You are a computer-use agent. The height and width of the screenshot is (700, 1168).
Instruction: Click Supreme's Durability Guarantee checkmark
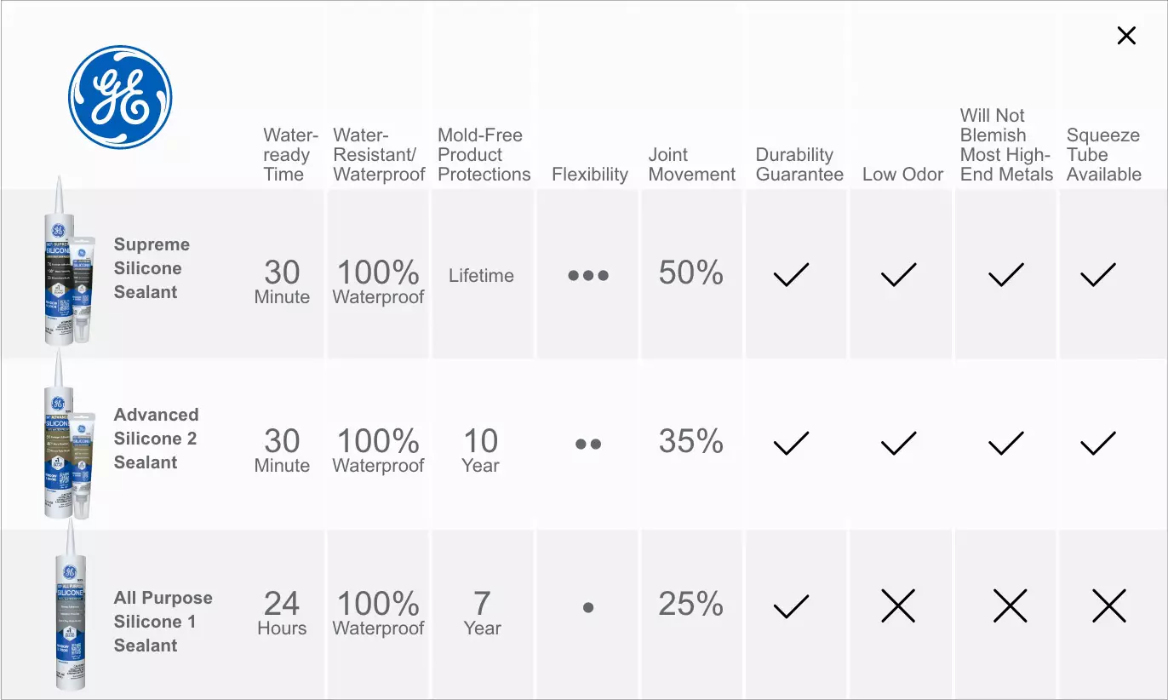[x=791, y=274]
